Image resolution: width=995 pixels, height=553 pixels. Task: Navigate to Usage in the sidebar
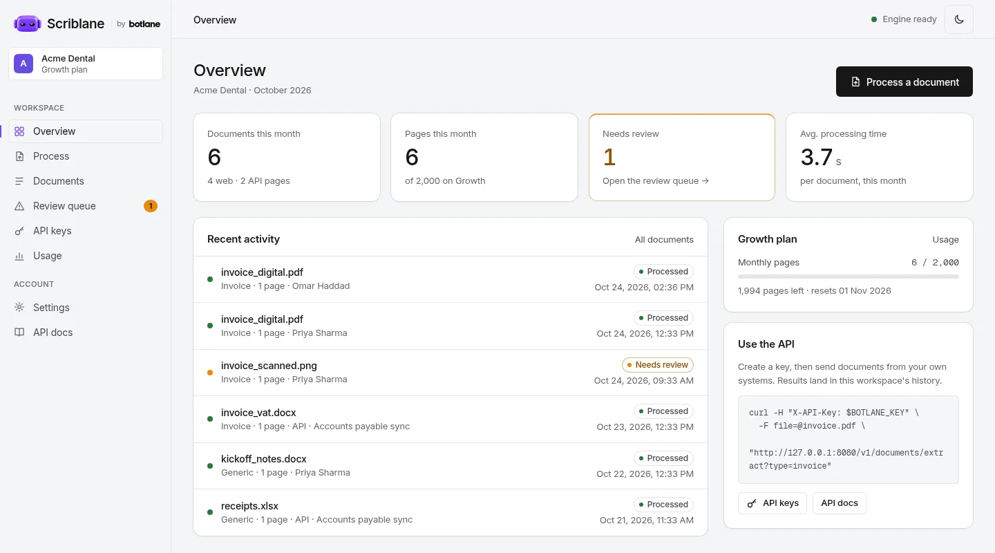point(86,256)
